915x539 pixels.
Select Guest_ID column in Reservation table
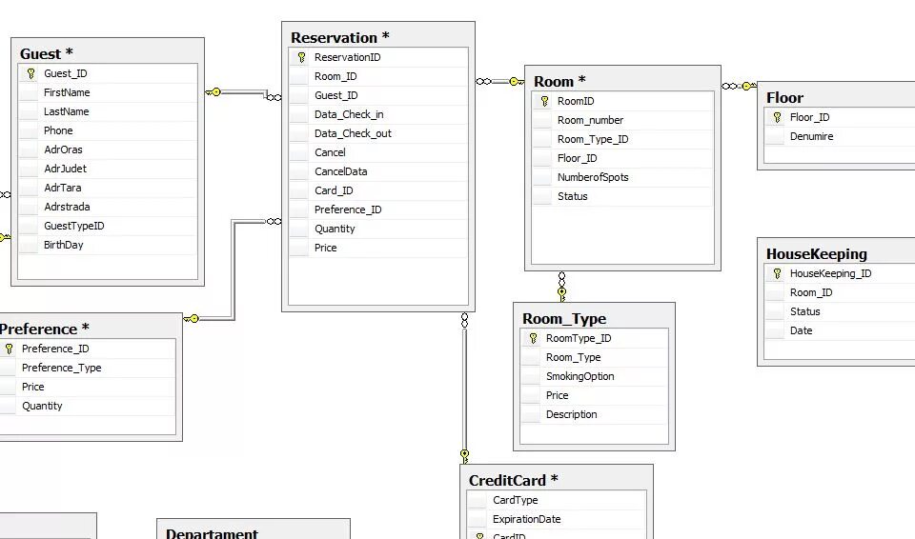(x=378, y=95)
